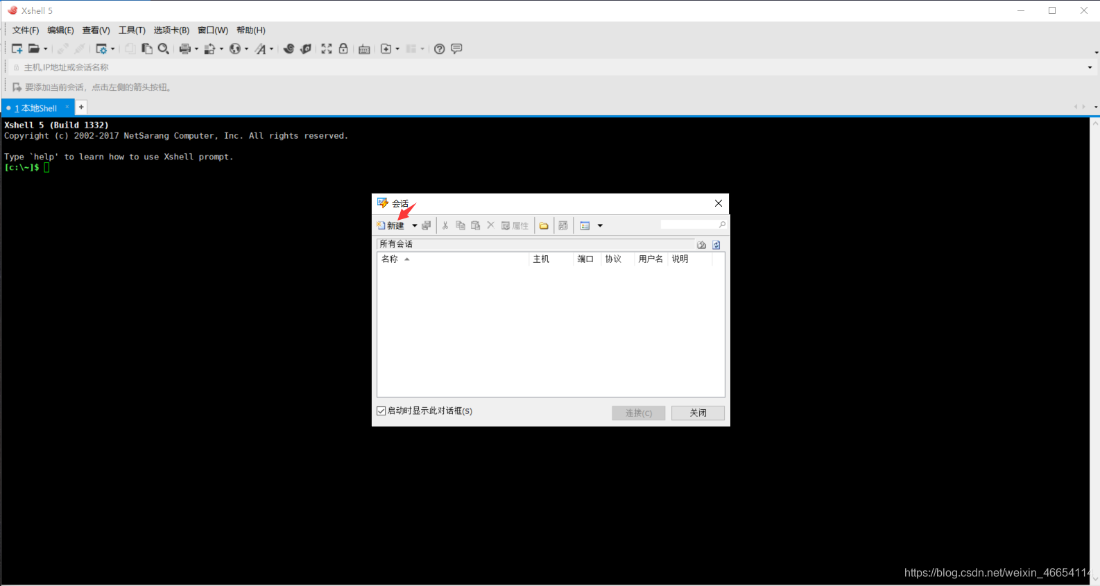Open the 编辑(E) menu

(60, 30)
